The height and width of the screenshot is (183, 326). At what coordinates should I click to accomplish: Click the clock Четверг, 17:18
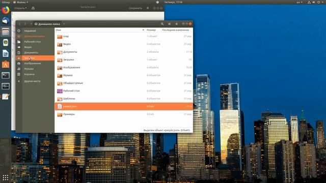tap(173, 2)
